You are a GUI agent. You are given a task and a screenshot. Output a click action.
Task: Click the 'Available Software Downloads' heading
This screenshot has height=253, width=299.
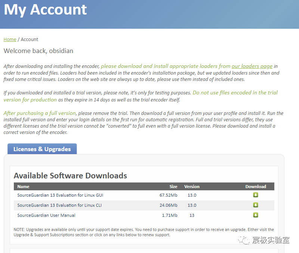coord(70,176)
